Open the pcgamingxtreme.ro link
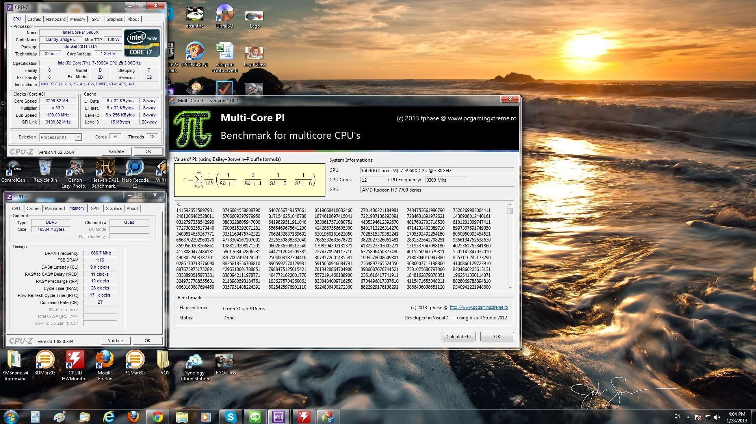756x424 pixels. [479, 308]
